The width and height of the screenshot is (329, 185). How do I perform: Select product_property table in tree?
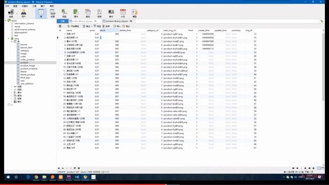[x=29, y=68]
